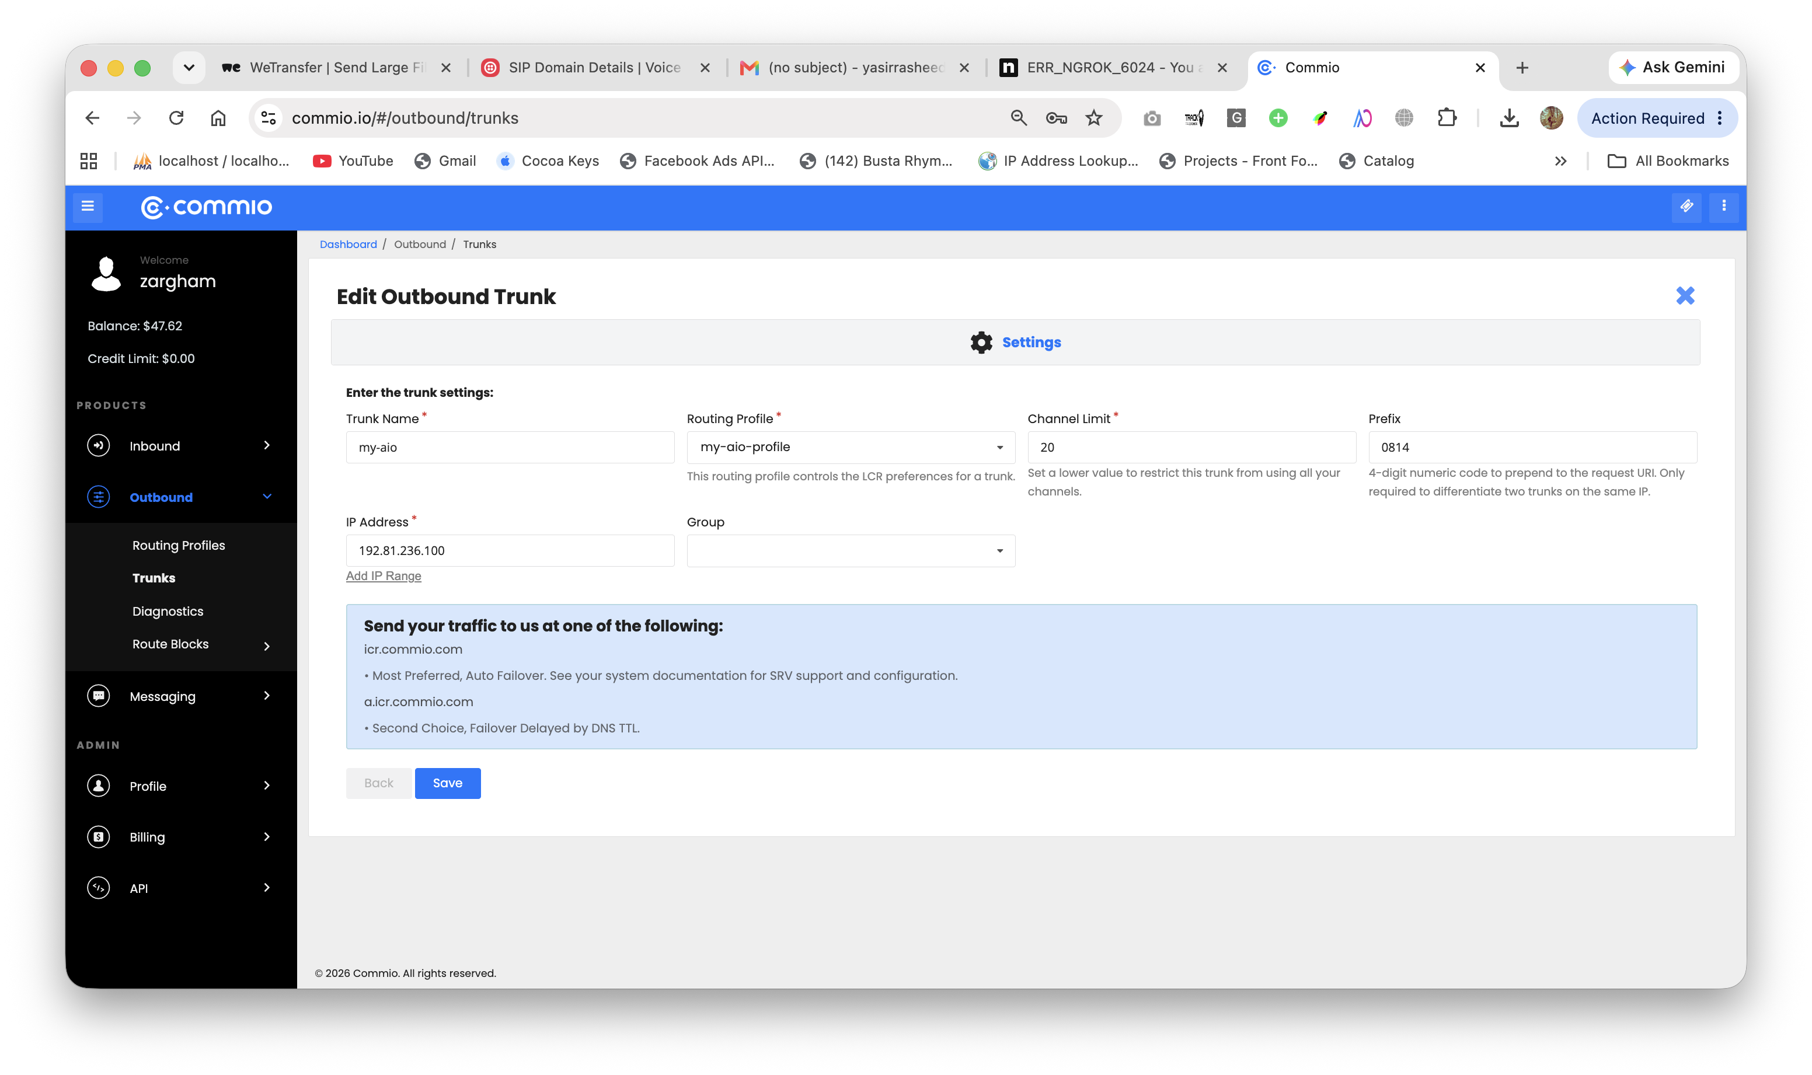Go to Dashboard breadcrumb
This screenshot has width=1812, height=1075.
click(348, 244)
